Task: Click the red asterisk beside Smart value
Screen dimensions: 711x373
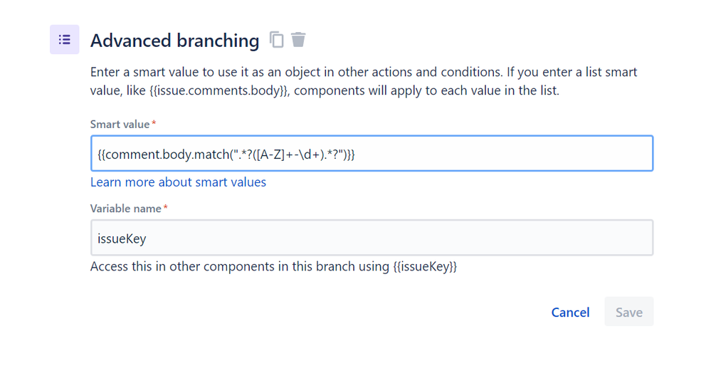Action: coord(154,123)
